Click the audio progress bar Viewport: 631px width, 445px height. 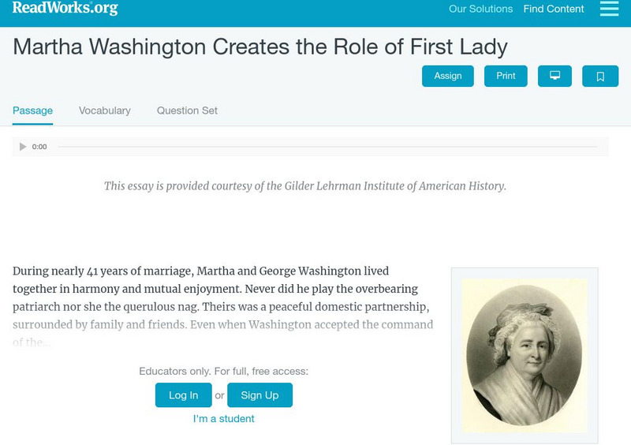coord(327,147)
